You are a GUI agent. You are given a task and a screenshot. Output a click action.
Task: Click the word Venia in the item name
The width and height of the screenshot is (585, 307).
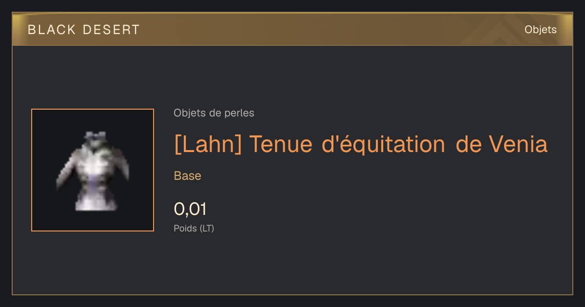point(518,144)
